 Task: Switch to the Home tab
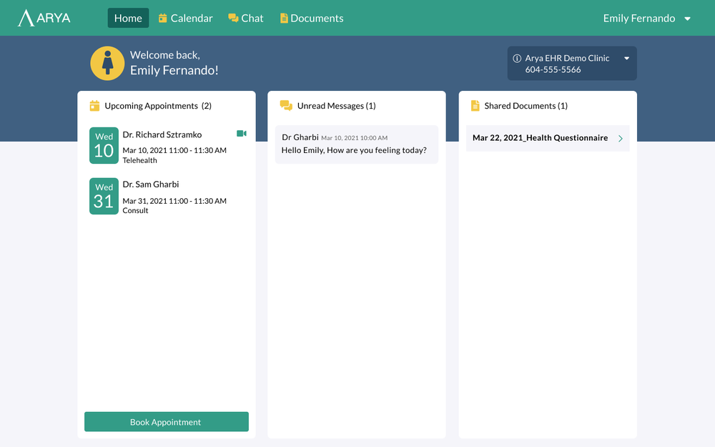point(128,18)
